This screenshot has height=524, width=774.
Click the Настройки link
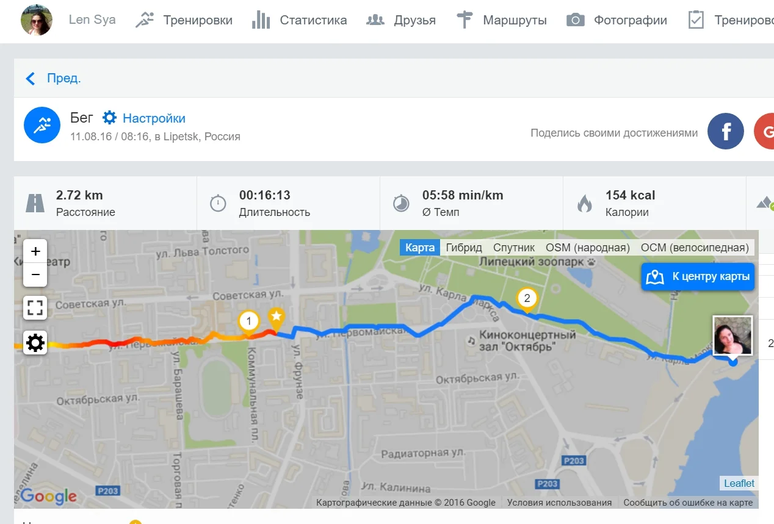click(x=144, y=118)
